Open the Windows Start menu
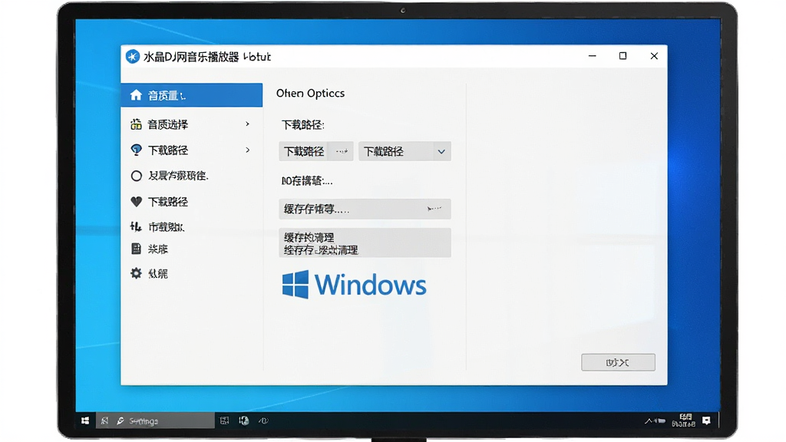Viewport: 786px width, 442px height. pos(85,421)
